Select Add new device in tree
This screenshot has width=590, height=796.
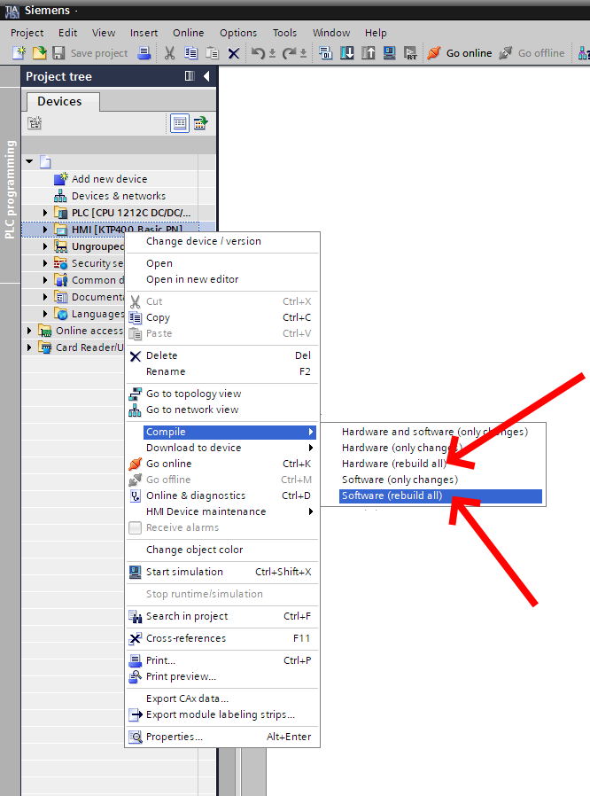pyautogui.click(x=109, y=179)
